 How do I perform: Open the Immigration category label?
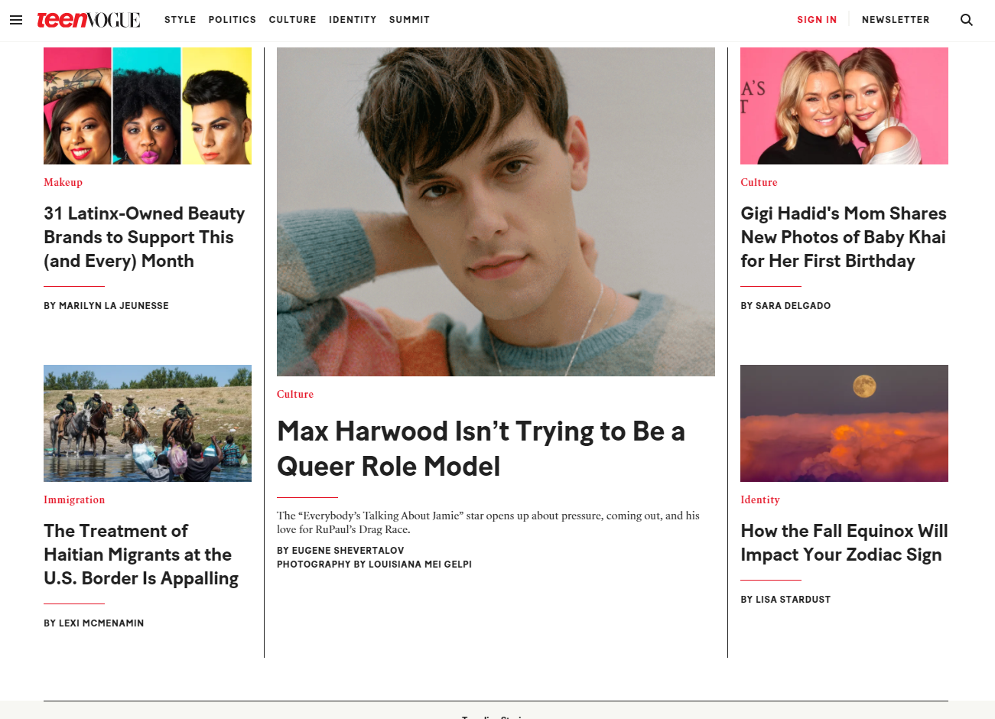pyautogui.click(x=74, y=499)
